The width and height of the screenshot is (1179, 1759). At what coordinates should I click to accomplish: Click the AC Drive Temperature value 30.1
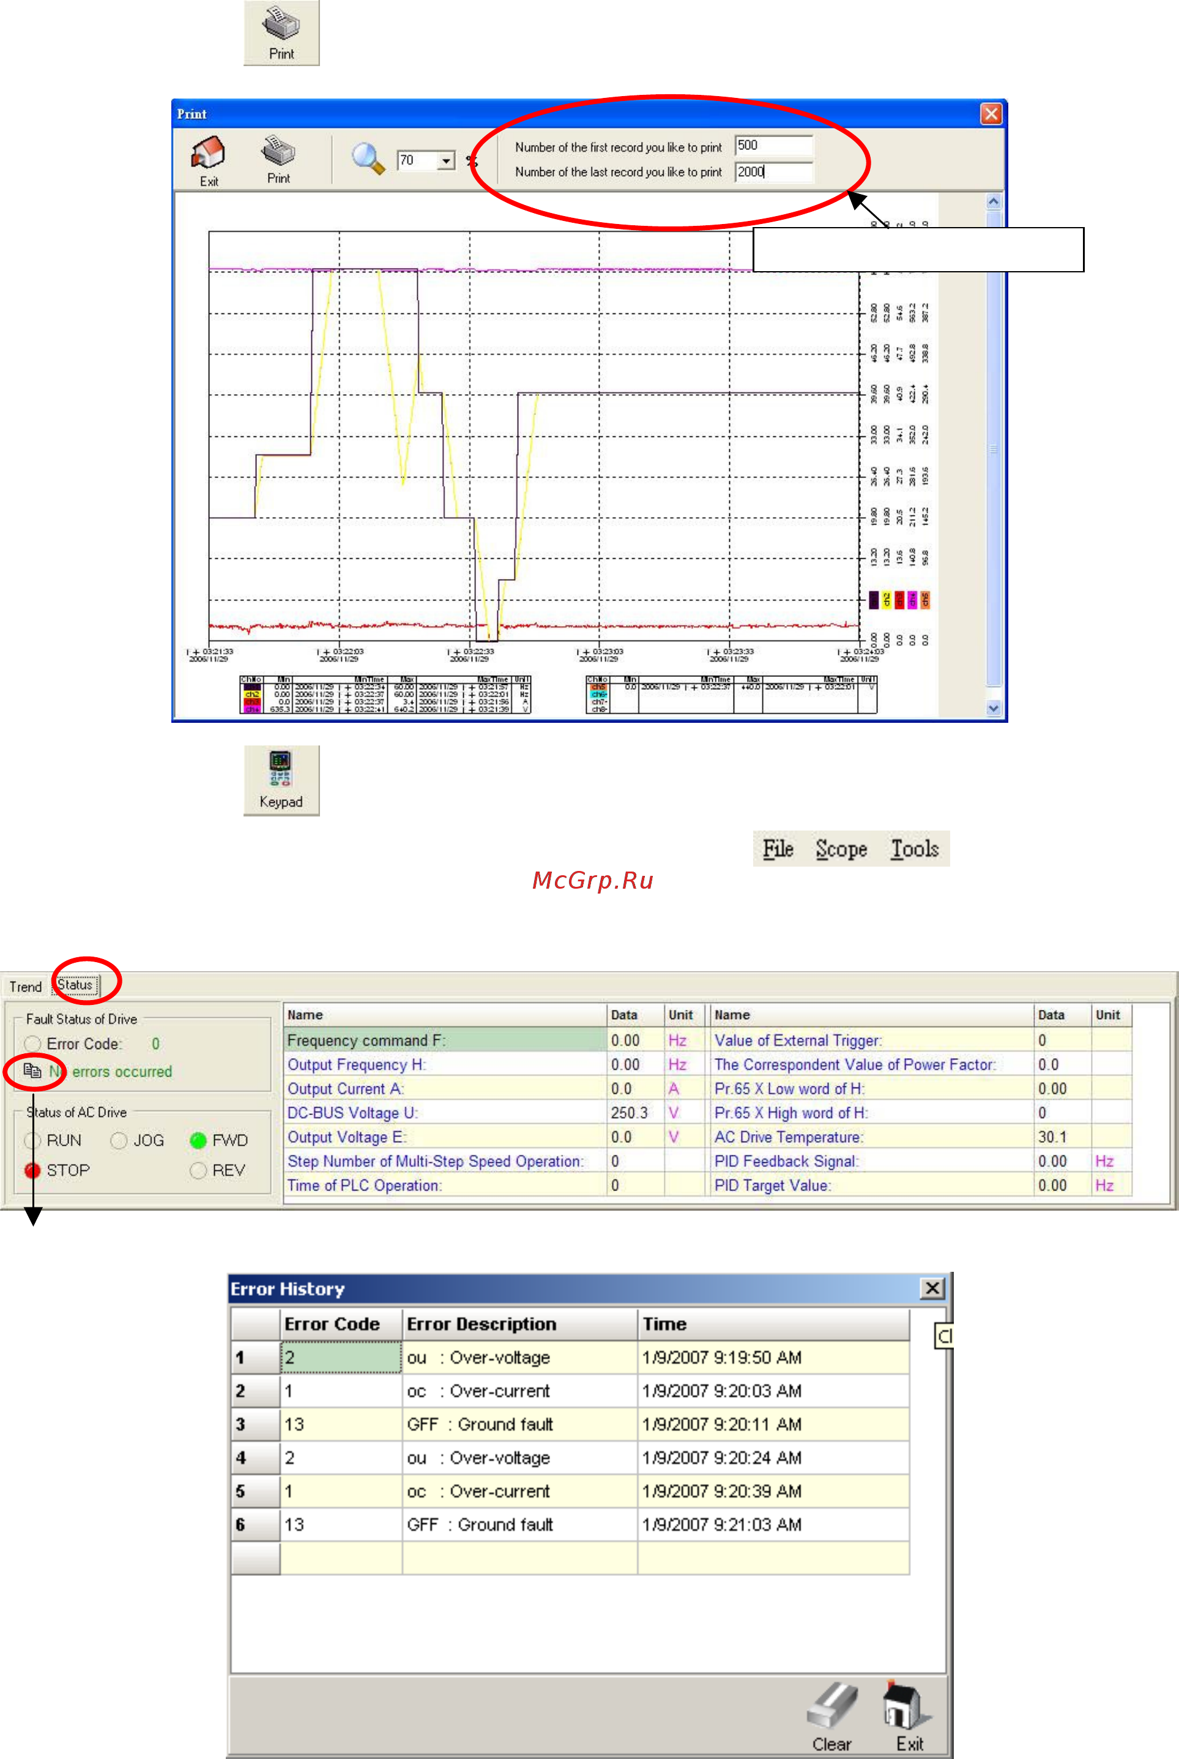pyautogui.click(x=1053, y=1137)
